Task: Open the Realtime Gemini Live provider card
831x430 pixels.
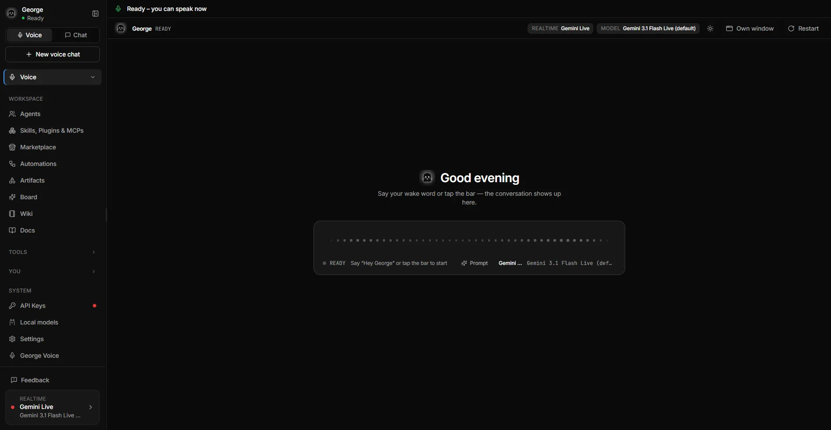Action: pyautogui.click(x=53, y=407)
